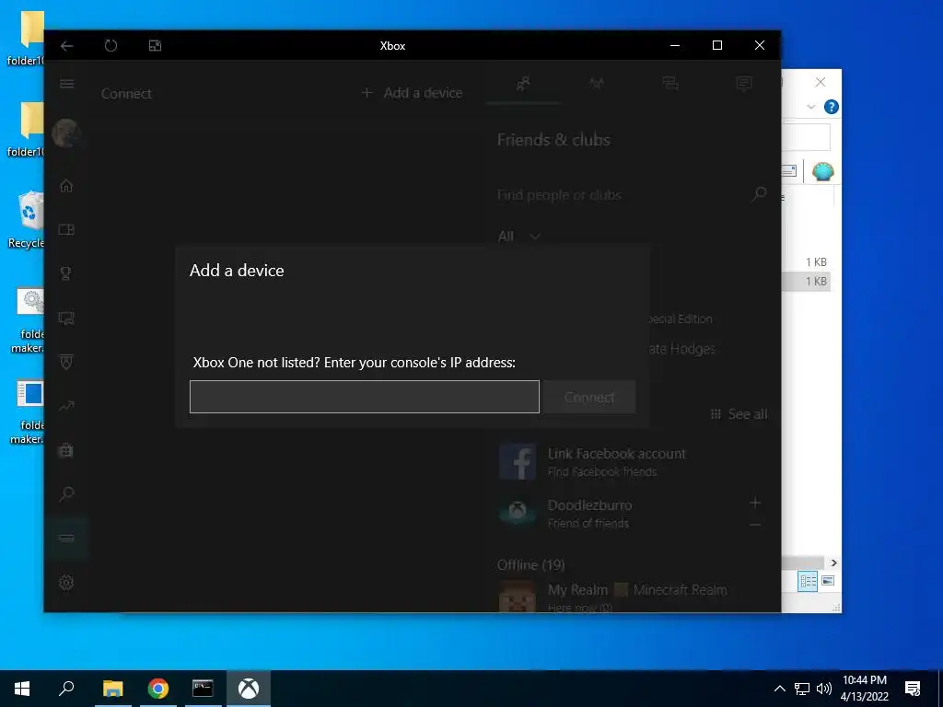Viewport: 943px width, 707px height.
Task: Switch to the Friends & clubs tab
Action: (x=523, y=84)
